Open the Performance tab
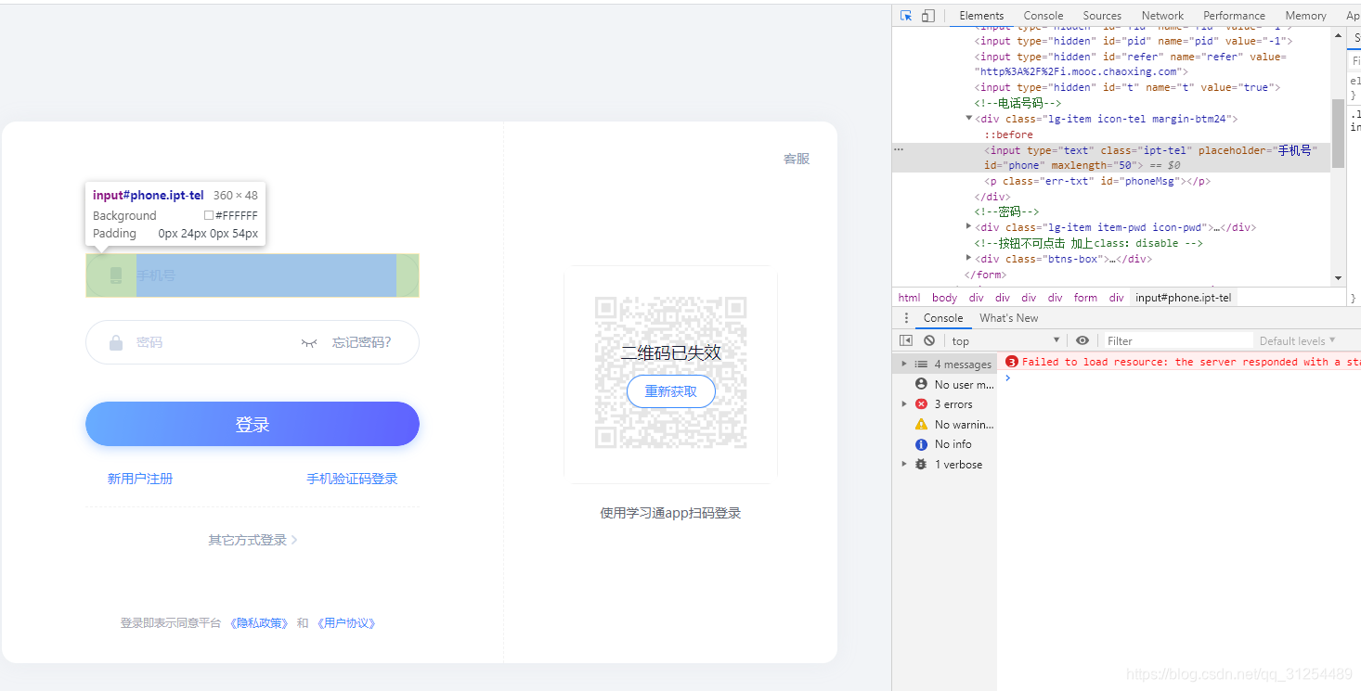 [x=1234, y=16]
